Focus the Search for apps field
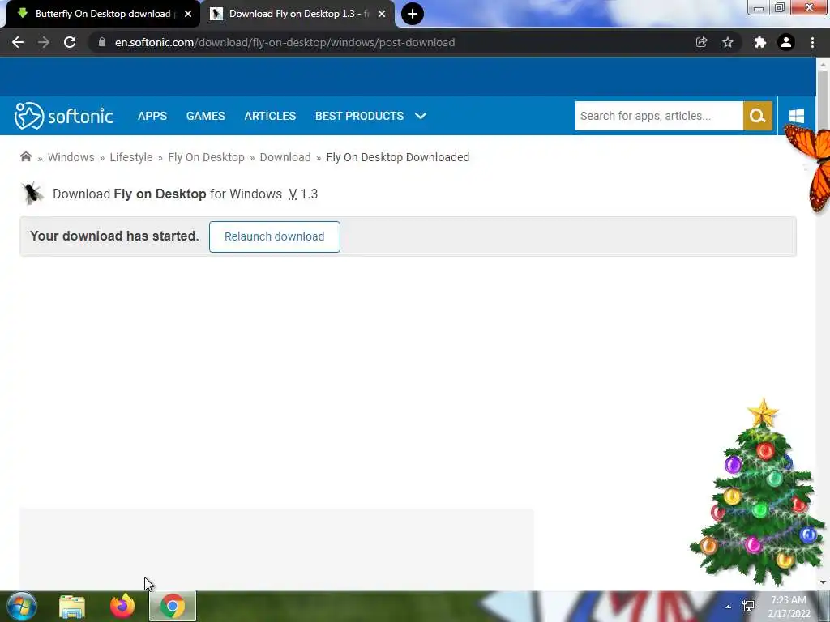Image resolution: width=830 pixels, height=622 pixels. pos(659,116)
